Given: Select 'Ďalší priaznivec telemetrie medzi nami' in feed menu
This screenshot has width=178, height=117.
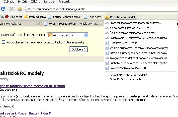Looking at the screenshot, I should 141,33.
